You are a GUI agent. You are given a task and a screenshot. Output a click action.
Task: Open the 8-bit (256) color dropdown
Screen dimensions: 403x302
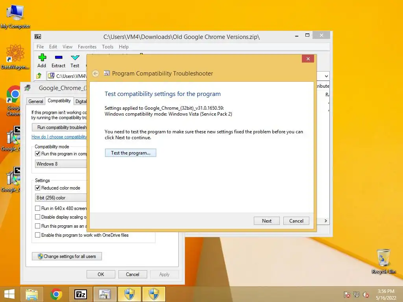tap(61, 198)
